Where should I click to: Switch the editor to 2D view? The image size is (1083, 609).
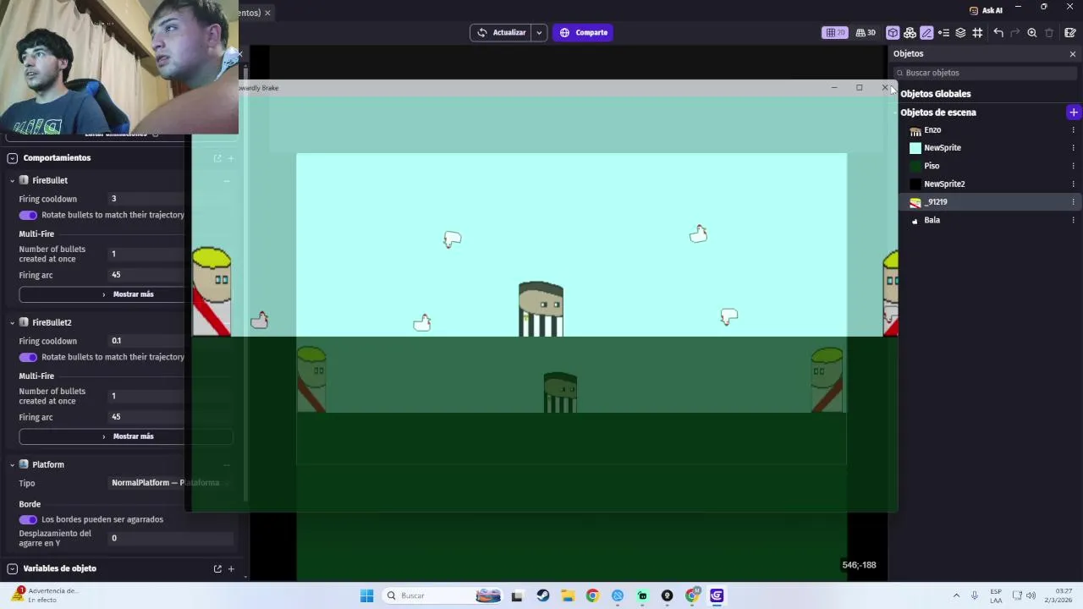[835, 32]
